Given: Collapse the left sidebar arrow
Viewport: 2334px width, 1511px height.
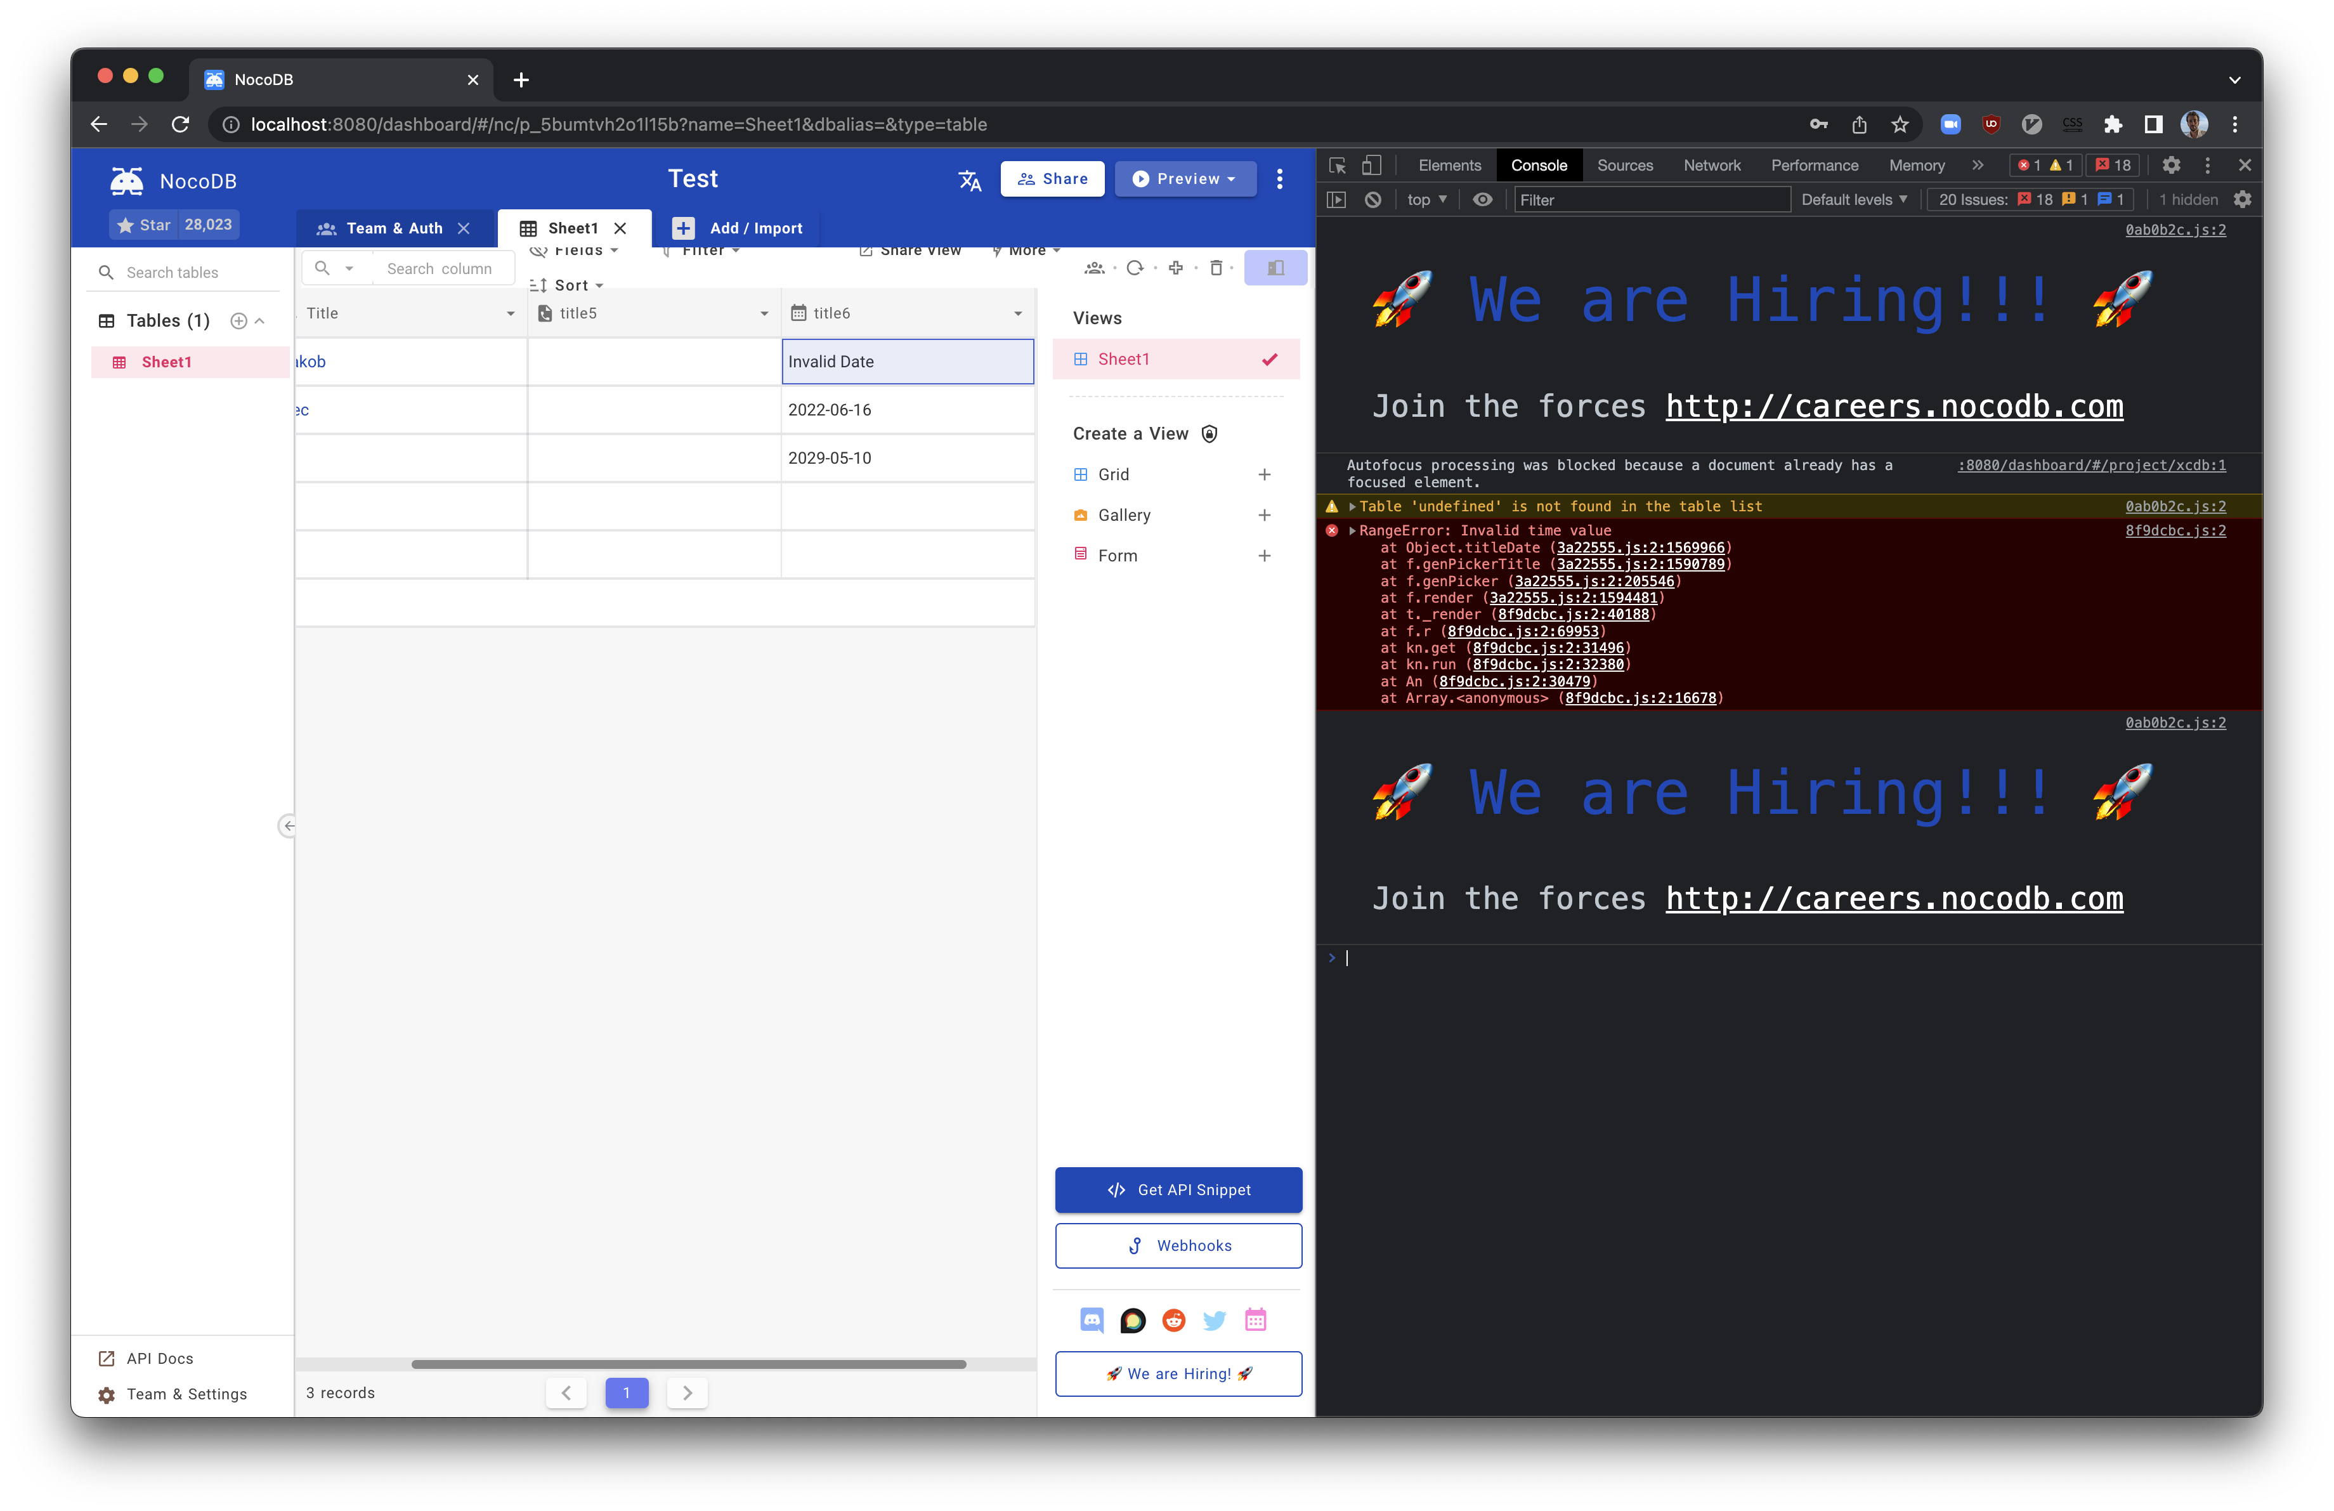Looking at the screenshot, I should coord(287,826).
